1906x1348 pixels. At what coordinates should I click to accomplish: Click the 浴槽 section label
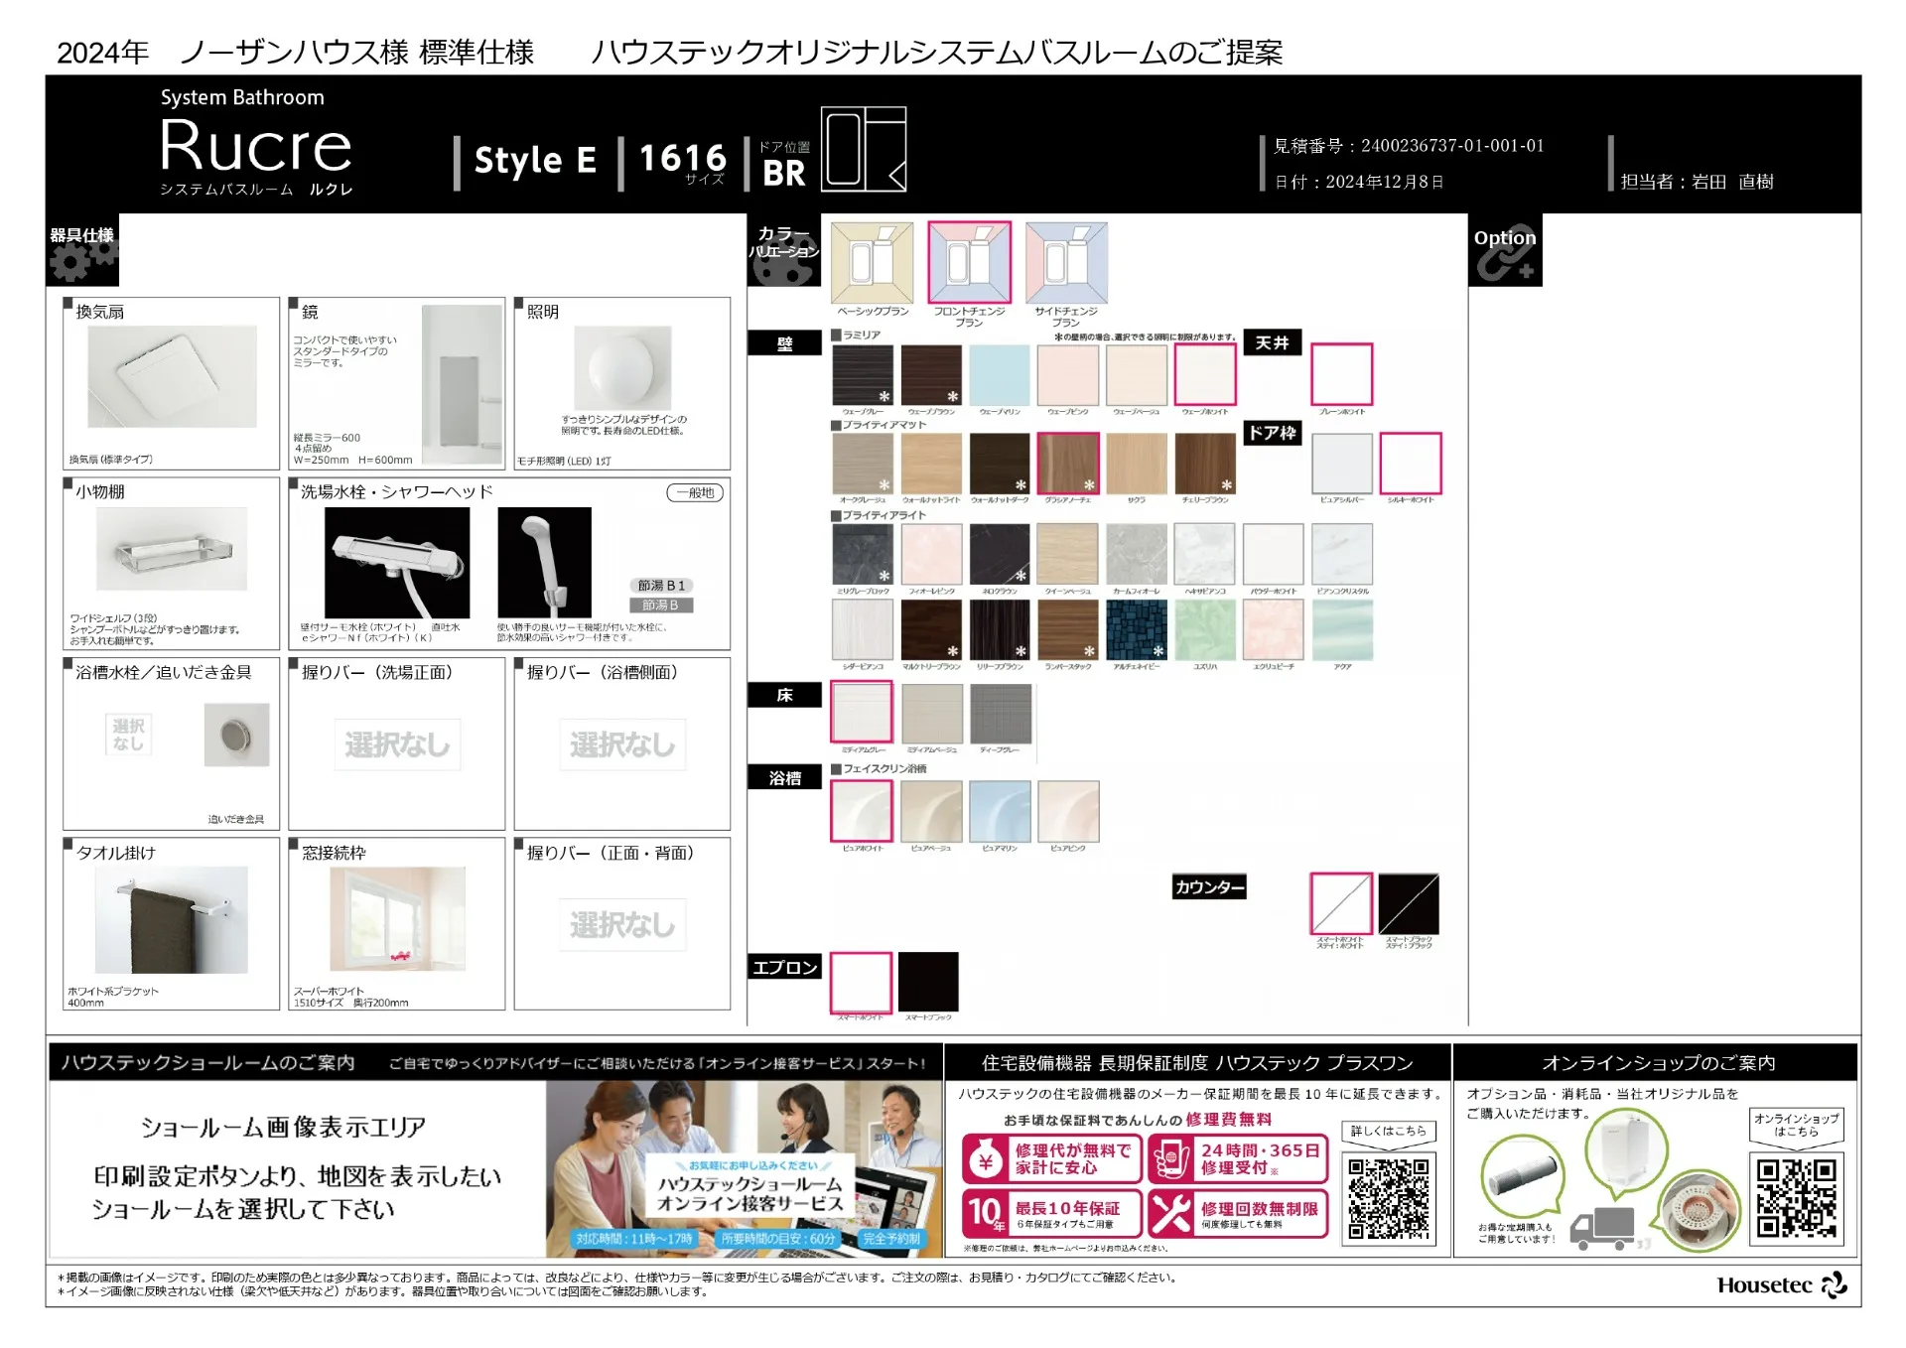click(x=784, y=777)
